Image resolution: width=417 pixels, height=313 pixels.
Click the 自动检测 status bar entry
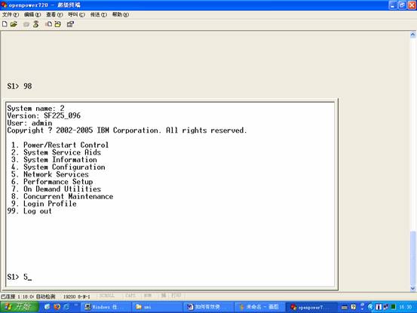pos(46,296)
